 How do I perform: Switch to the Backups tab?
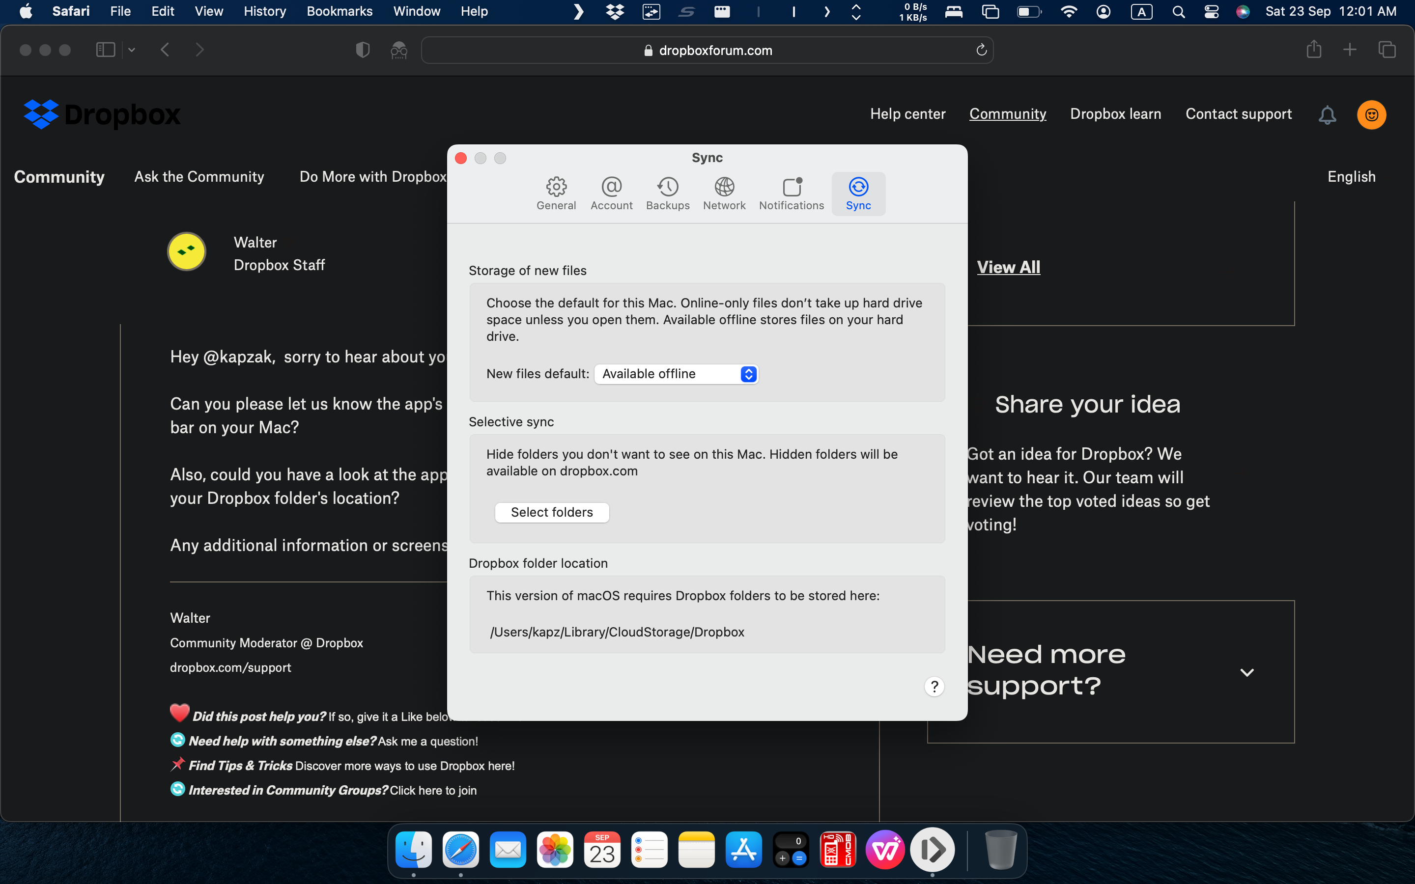[x=668, y=193]
